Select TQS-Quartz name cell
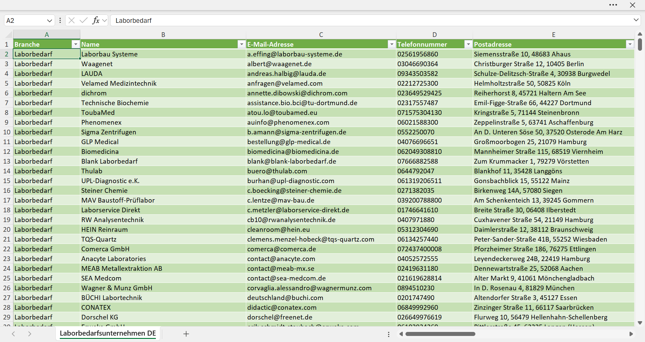Screen dimensions: 645x342 pyautogui.click(x=163, y=239)
